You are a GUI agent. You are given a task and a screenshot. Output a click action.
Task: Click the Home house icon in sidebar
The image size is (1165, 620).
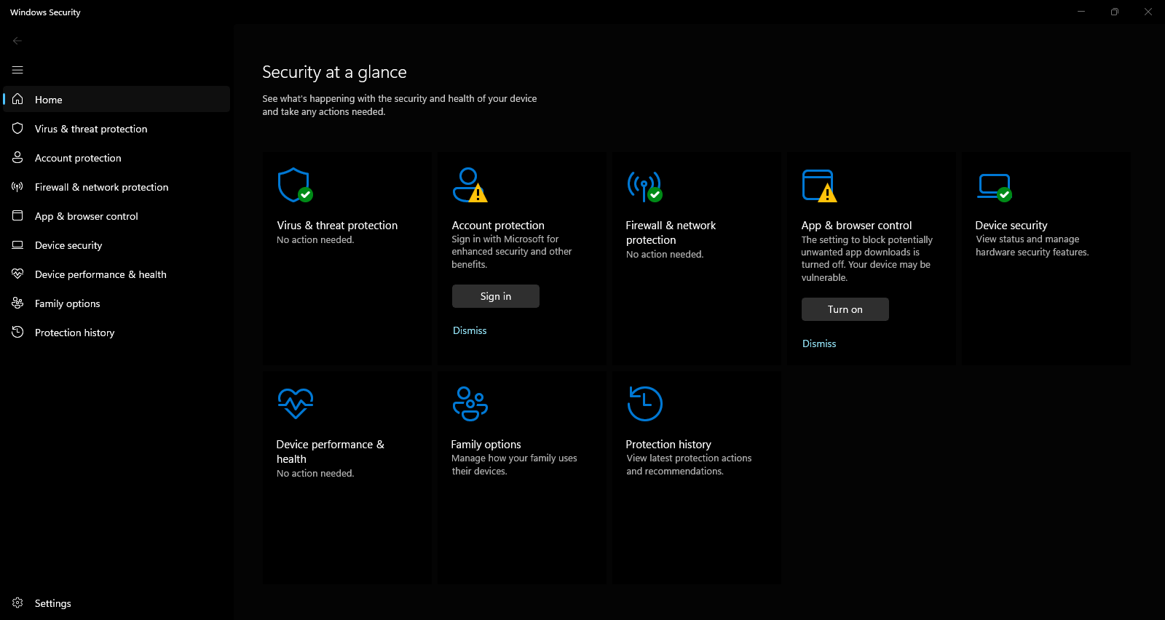pyautogui.click(x=17, y=99)
